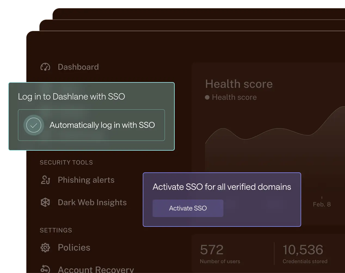Select the Dark Web Insights cube icon
Image resolution: width=345 pixels, height=273 pixels.
45,202
